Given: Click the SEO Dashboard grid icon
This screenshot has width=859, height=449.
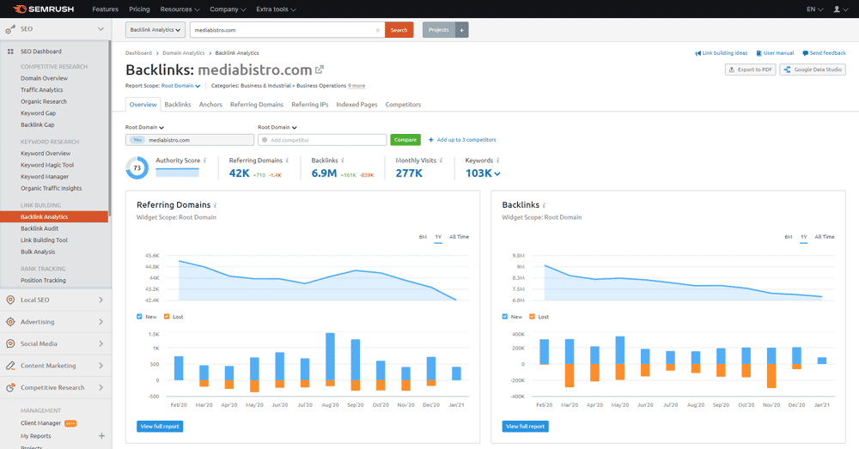Looking at the screenshot, I should pyautogui.click(x=10, y=52).
